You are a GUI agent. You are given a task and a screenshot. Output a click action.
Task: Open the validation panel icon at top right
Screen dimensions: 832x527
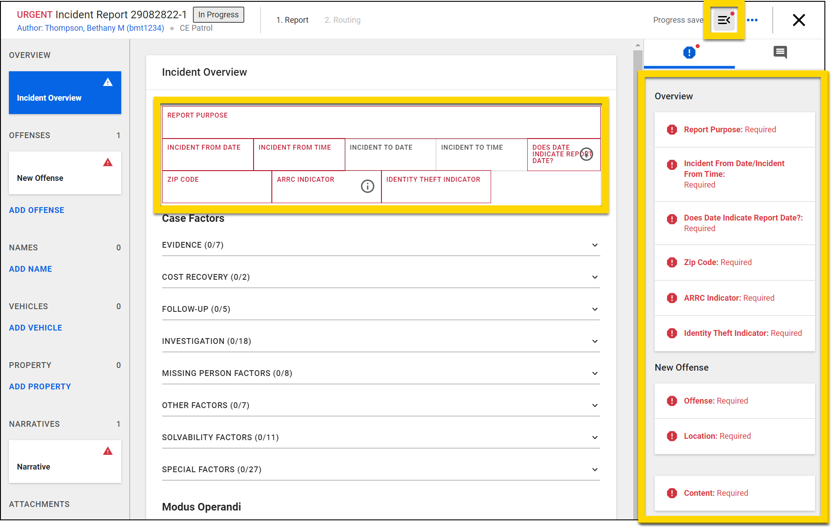[724, 20]
